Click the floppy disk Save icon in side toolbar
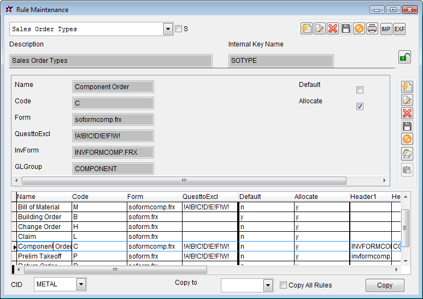The height and width of the screenshot is (299, 423). coord(407,126)
